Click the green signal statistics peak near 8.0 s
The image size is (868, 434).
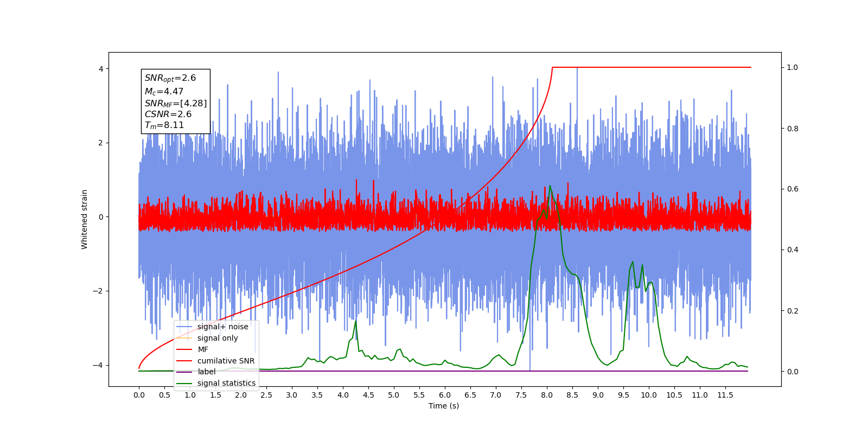550,186
